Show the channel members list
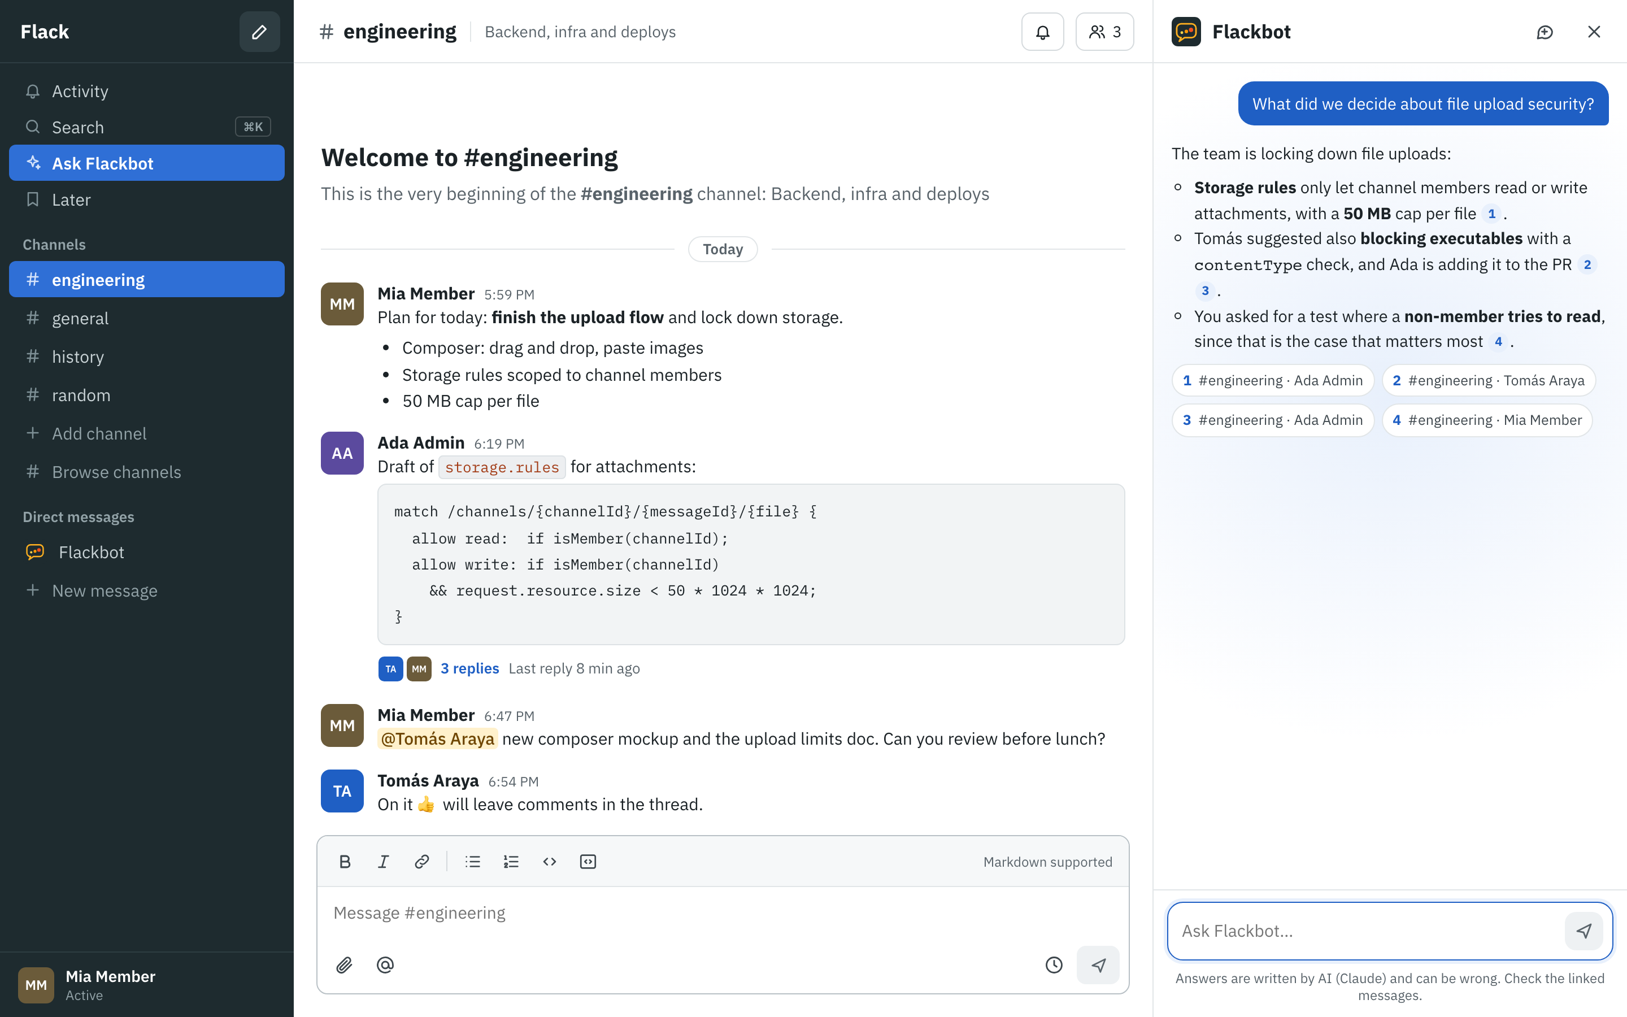 pyautogui.click(x=1104, y=32)
